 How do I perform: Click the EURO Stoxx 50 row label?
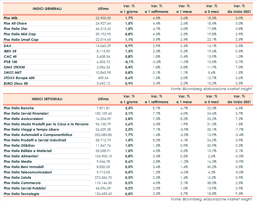coord(16,83)
